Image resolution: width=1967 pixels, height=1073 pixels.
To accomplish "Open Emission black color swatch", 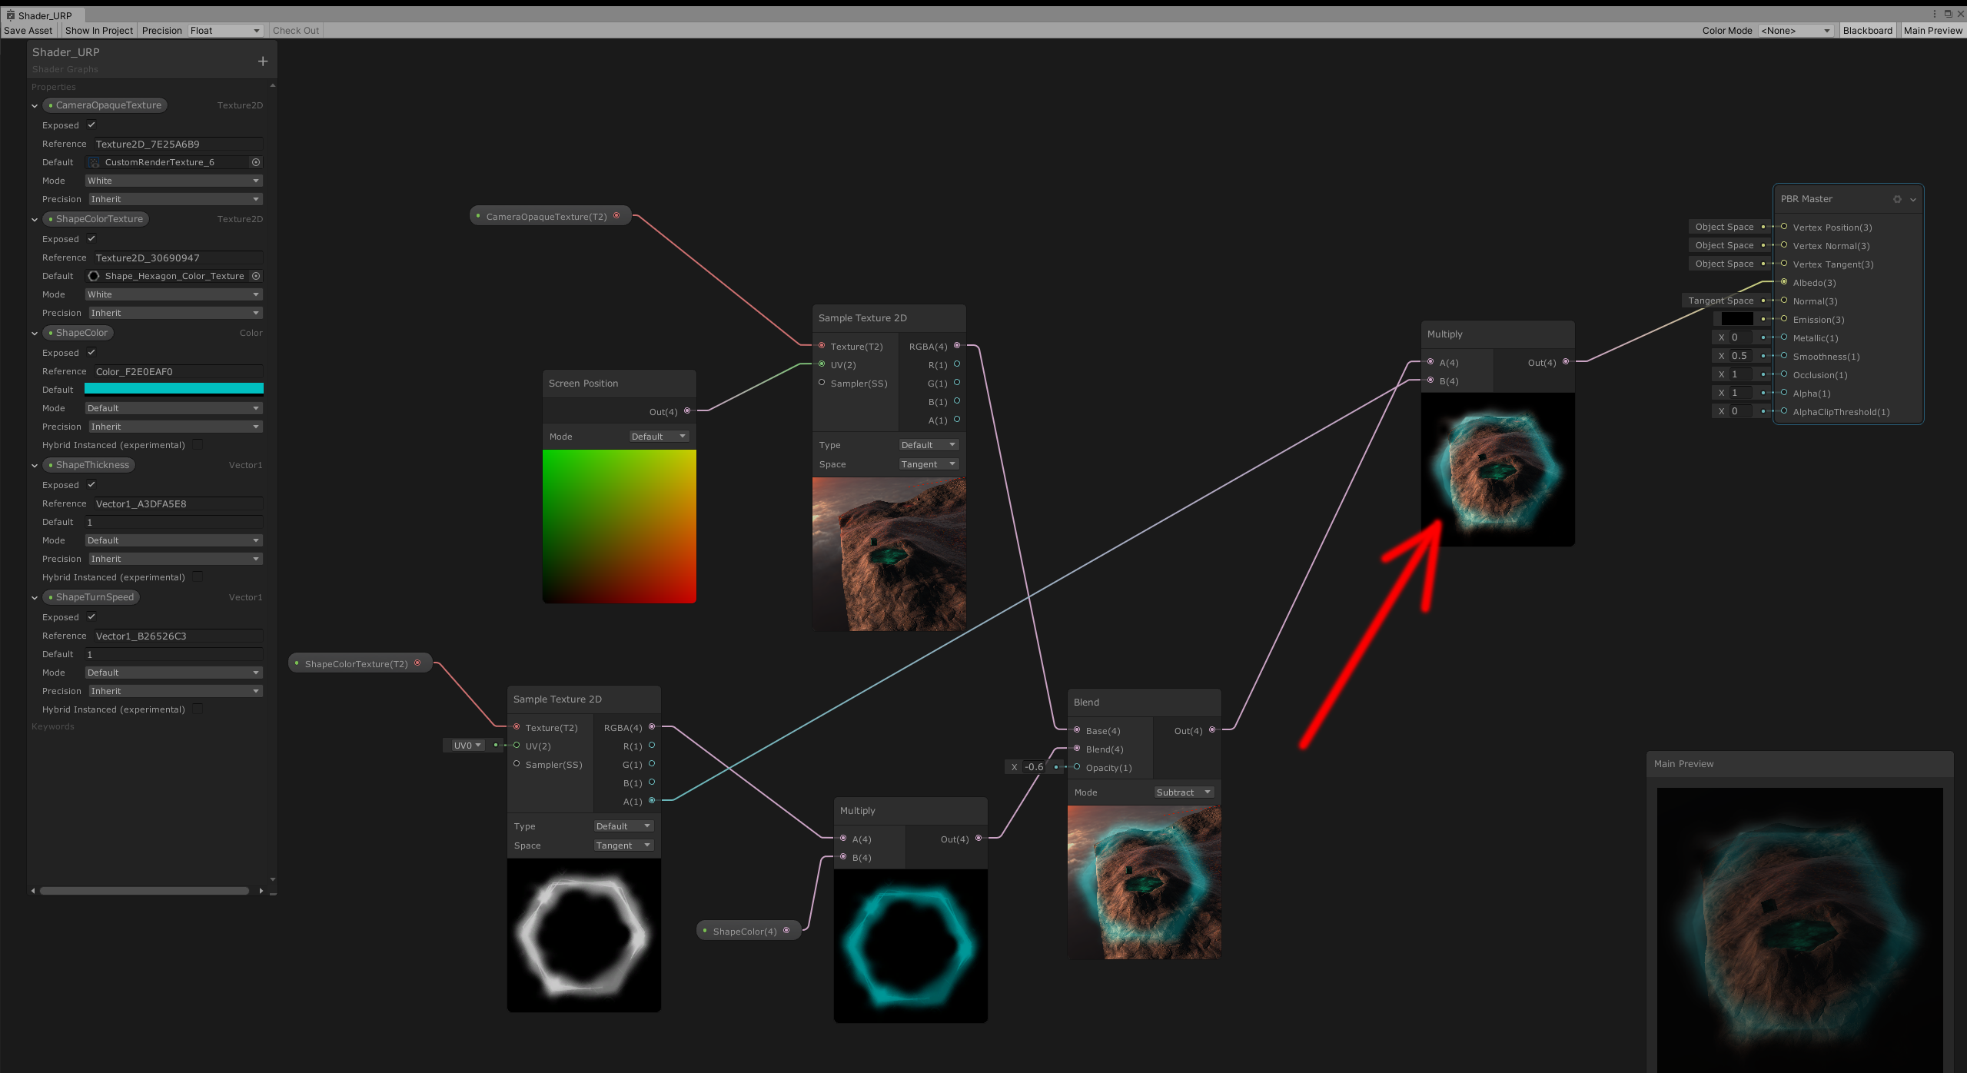I will (x=1737, y=319).
